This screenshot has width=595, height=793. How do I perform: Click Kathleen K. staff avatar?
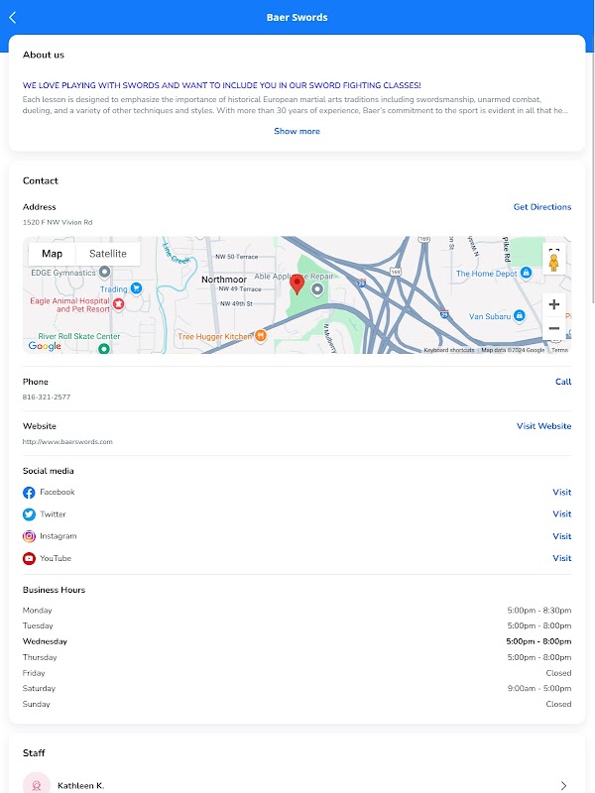coord(37,783)
